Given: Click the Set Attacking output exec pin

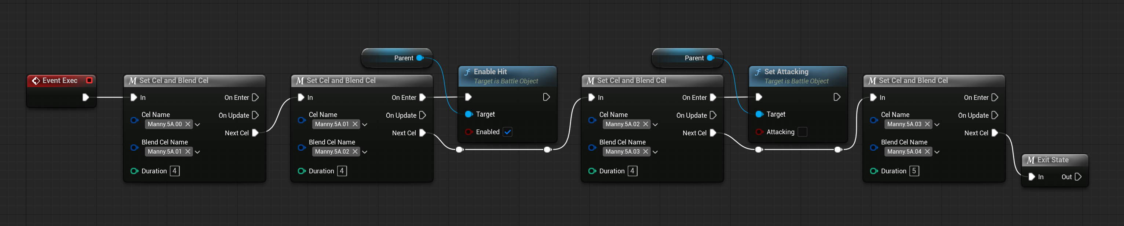Looking at the screenshot, I should (x=837, y=97).
